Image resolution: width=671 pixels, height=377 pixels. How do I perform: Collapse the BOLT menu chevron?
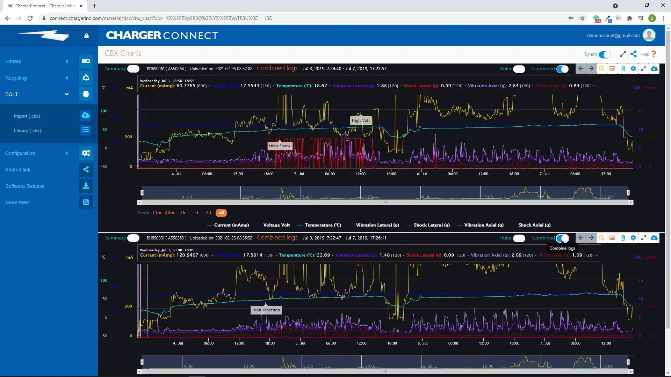67,94
